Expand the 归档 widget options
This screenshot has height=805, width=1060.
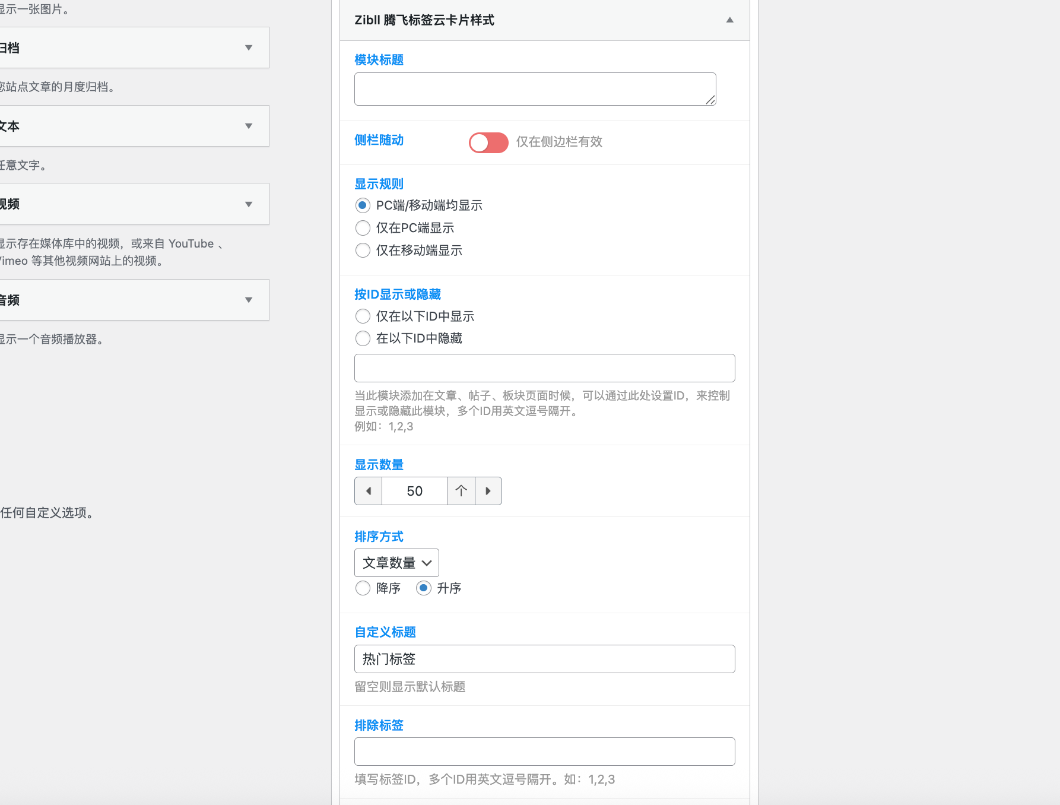pyautogui.click(x=249, y=47)
